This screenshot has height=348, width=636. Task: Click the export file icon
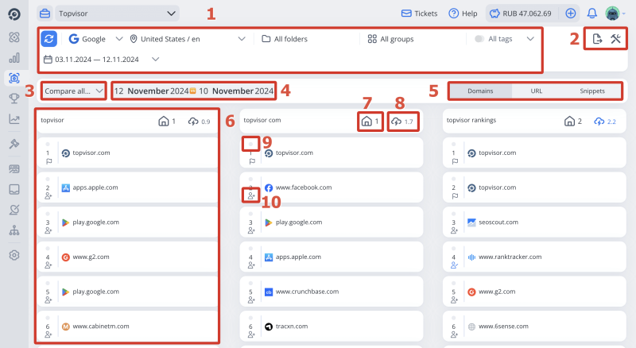(x=597, y=39)
